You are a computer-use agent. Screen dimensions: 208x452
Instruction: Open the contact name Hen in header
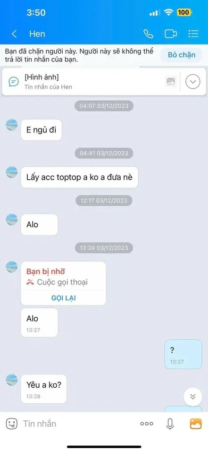[x=37, y=34]
